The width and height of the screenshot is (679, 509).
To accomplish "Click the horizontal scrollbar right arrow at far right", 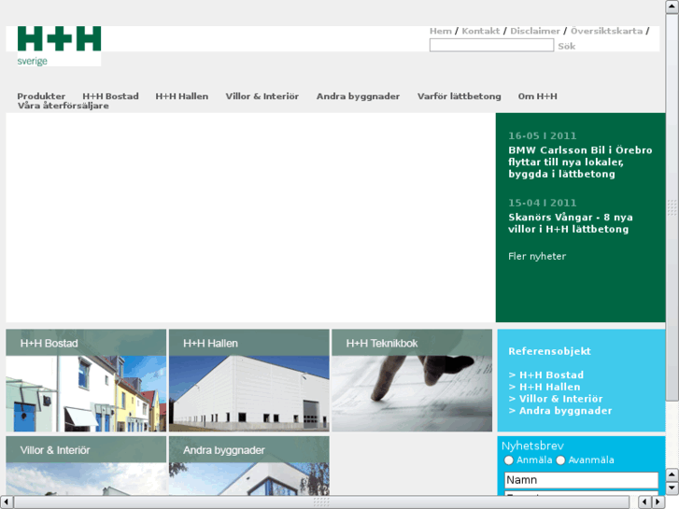I will 658,502.
